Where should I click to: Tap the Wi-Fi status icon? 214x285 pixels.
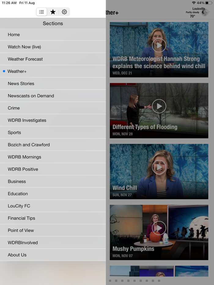coord(194,3)
